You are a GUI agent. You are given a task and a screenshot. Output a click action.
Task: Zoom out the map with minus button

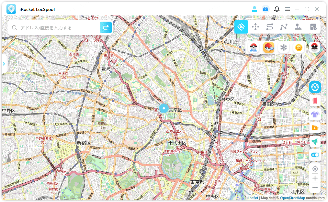[315, 187]
